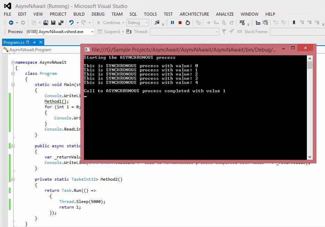Screen dimensions: 325x227
Task: Open Find in Files via binoculars icon
Action: tap(157, 22)
